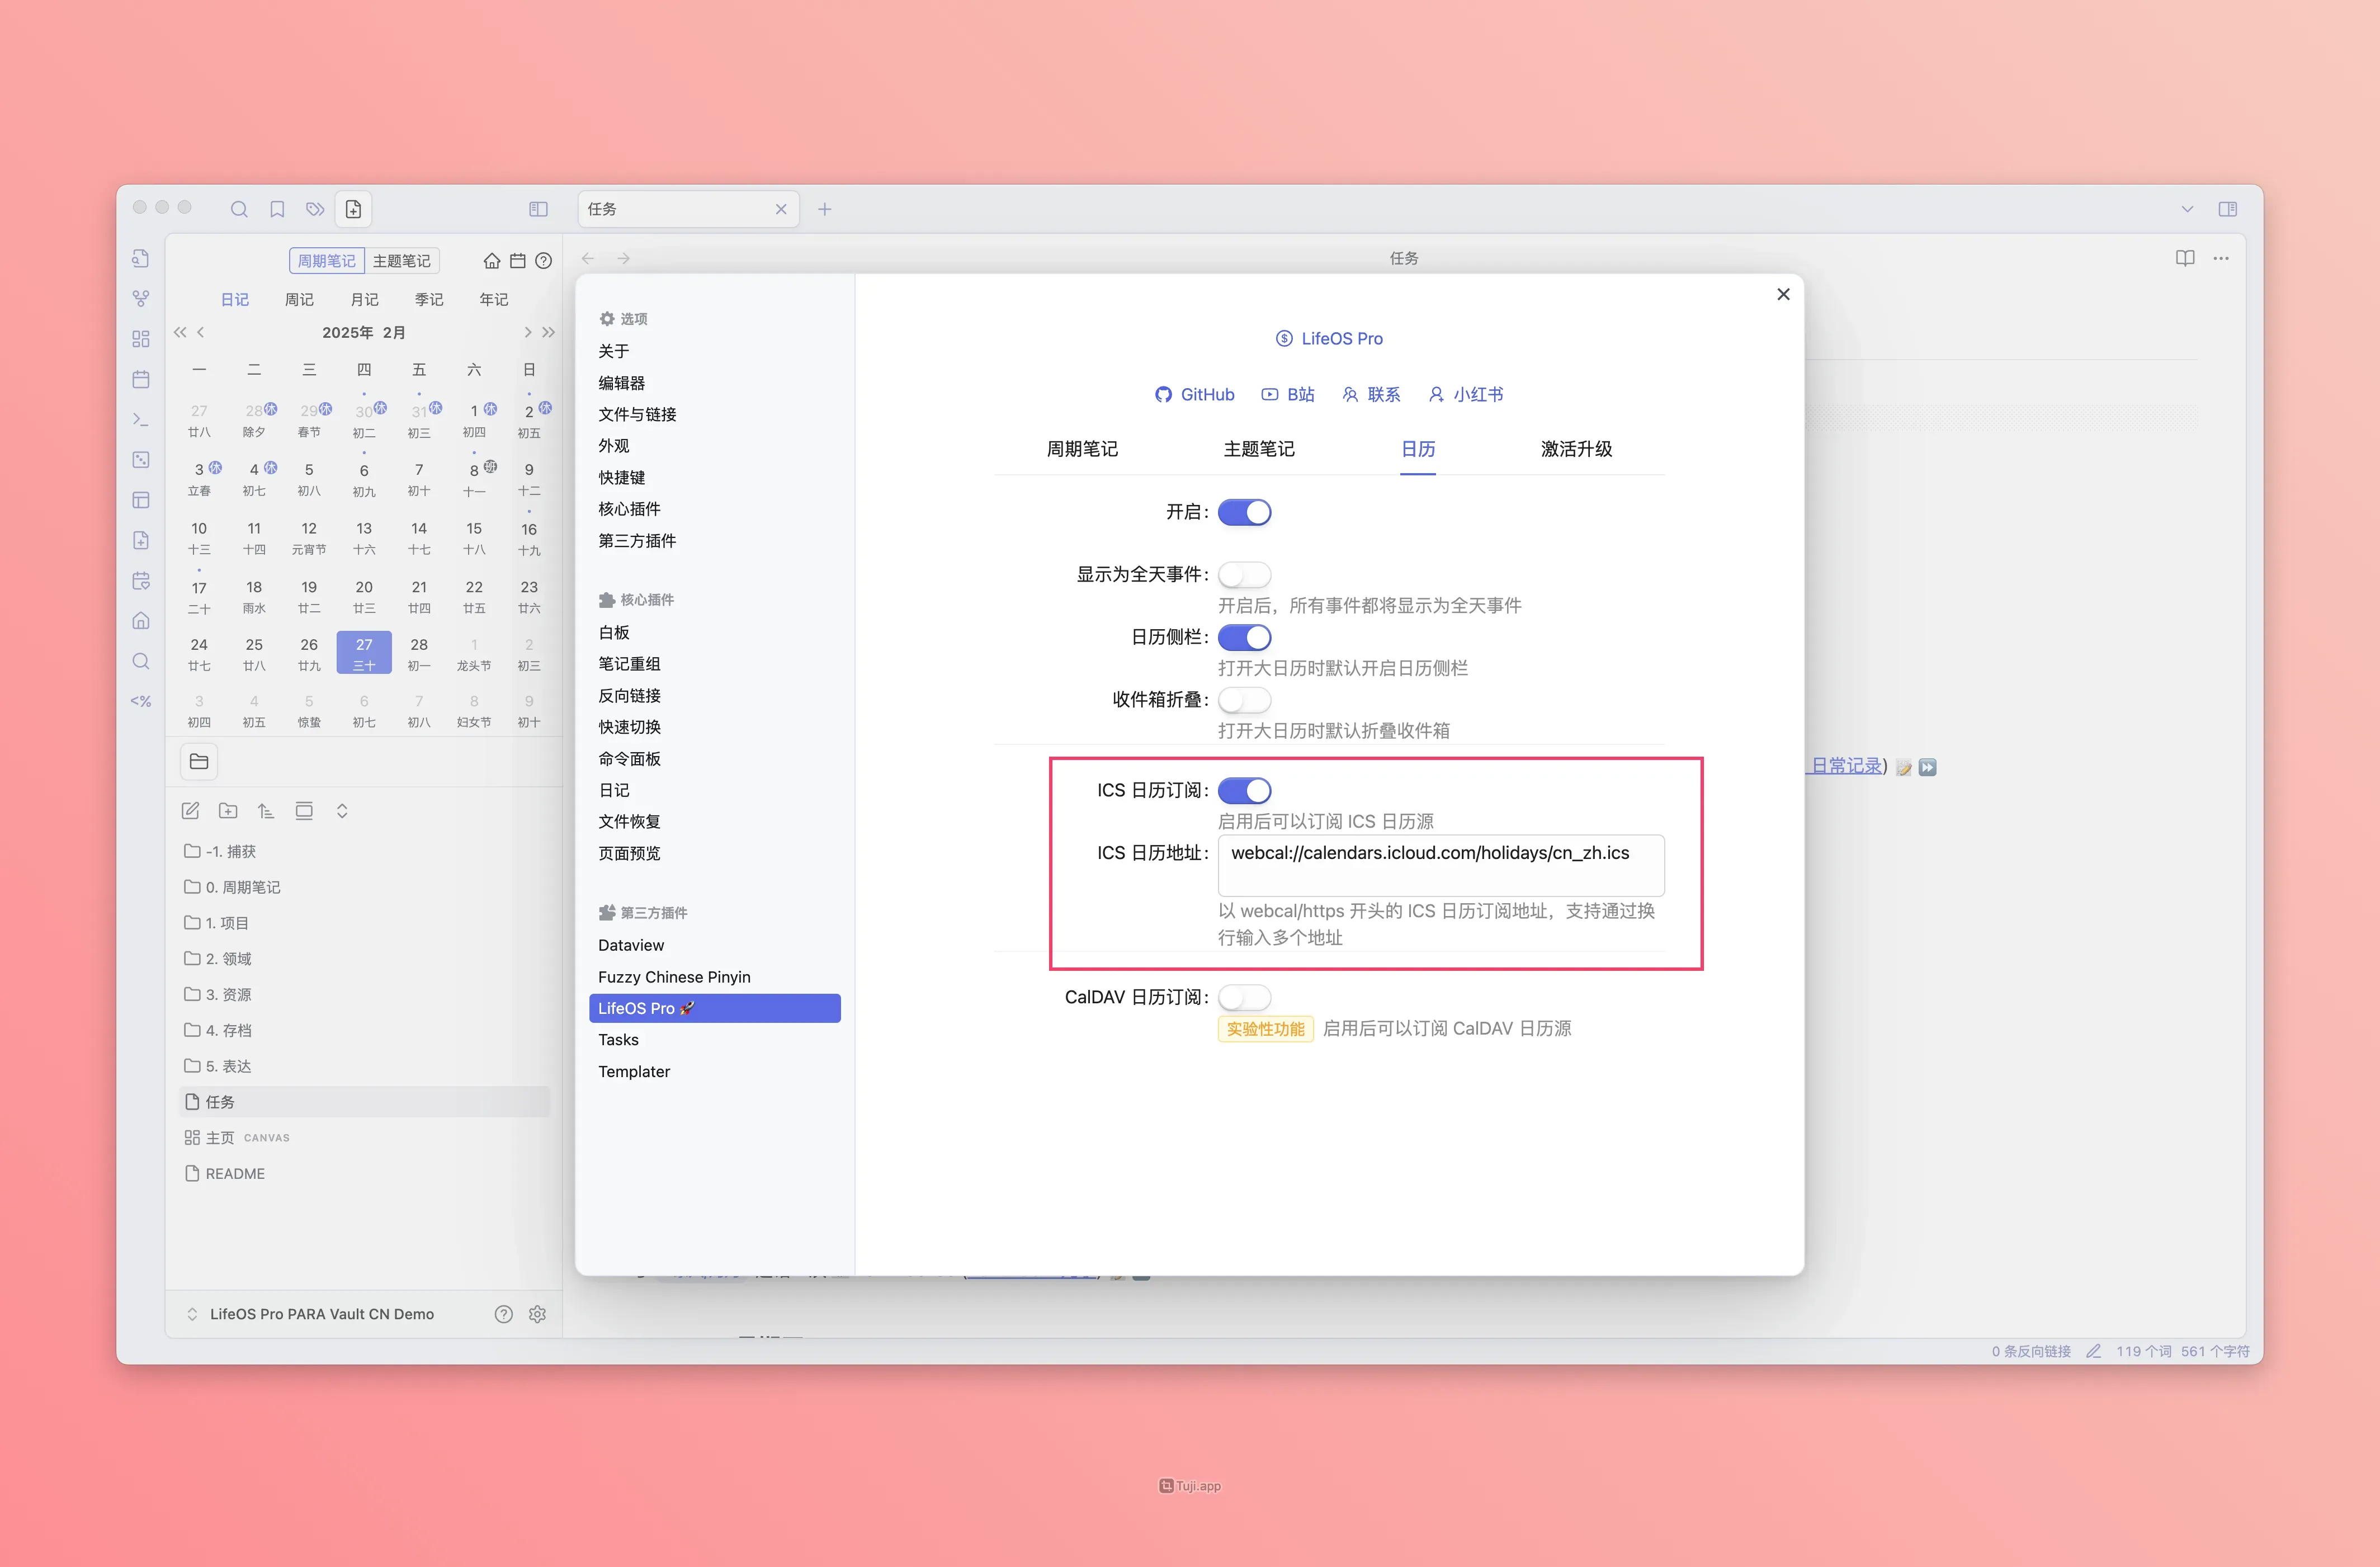Click new note icon in file explorer
This screenshot has height=1567, width=2380.
tap(190, 811)
